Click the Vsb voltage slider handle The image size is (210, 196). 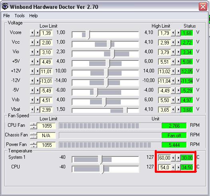104,102
